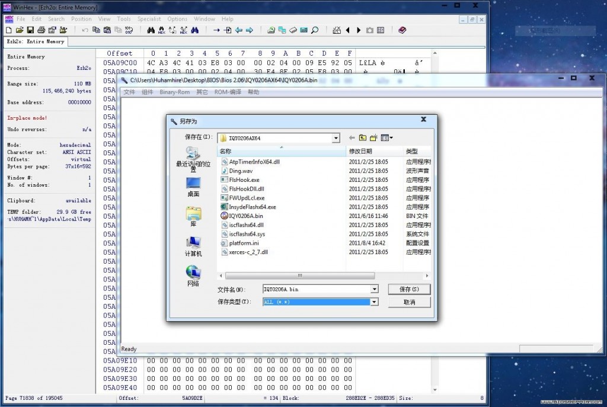The image size is (607, 407).
Task: Click 文件名 input field IQY0206A.bin
Action: (317, 289)
